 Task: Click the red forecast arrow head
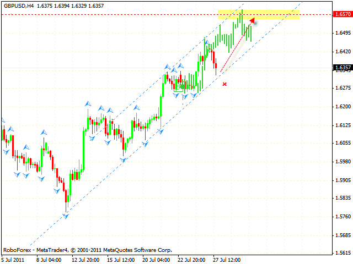pyautogui.click(x=252, y=20)
